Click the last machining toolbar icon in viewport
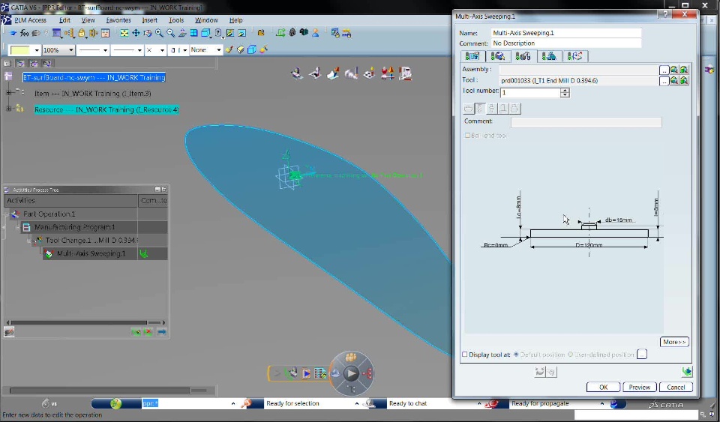Viewport: 720px width, 422px height. coord(405,73)
